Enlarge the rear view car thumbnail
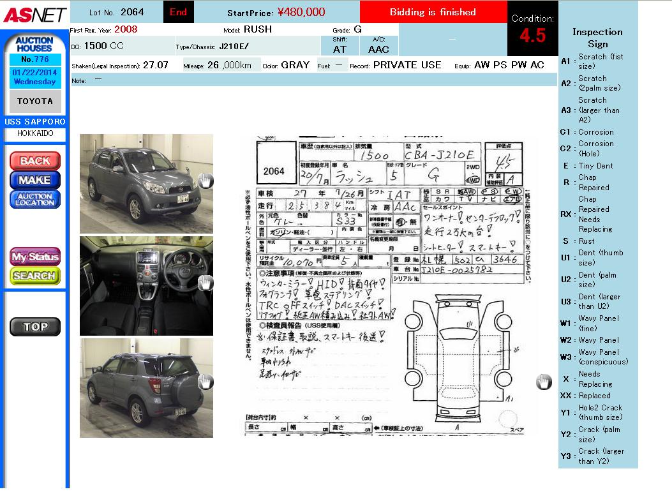The width and height of the screenshot is (672, 501). [146, 387]
